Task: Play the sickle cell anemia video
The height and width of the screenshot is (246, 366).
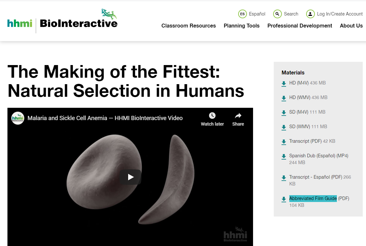Action: pyautogui.click(x=130, y=177)
